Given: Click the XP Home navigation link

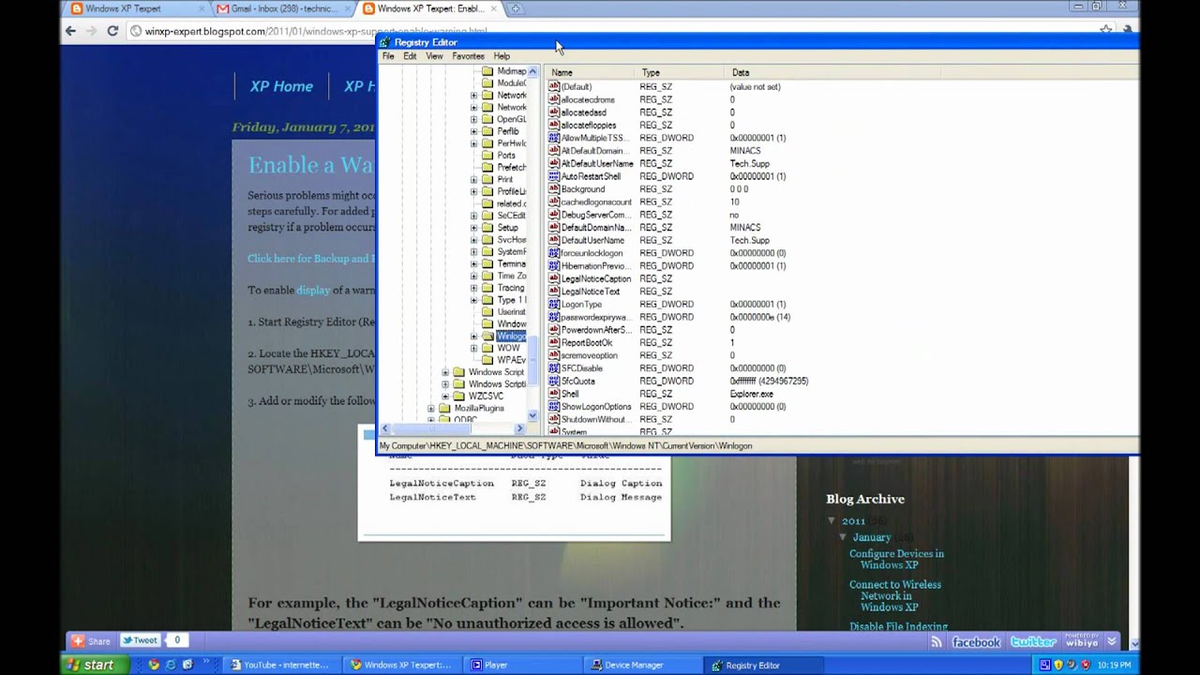Looking at the screenshot, I should [281, 86].
